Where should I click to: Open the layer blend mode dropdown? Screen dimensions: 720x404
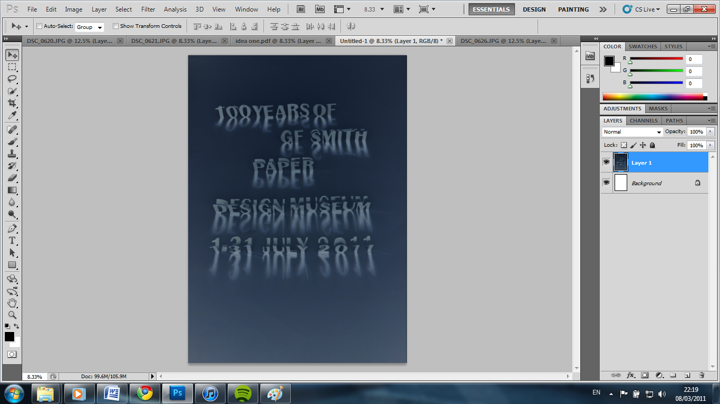(632, 132)
